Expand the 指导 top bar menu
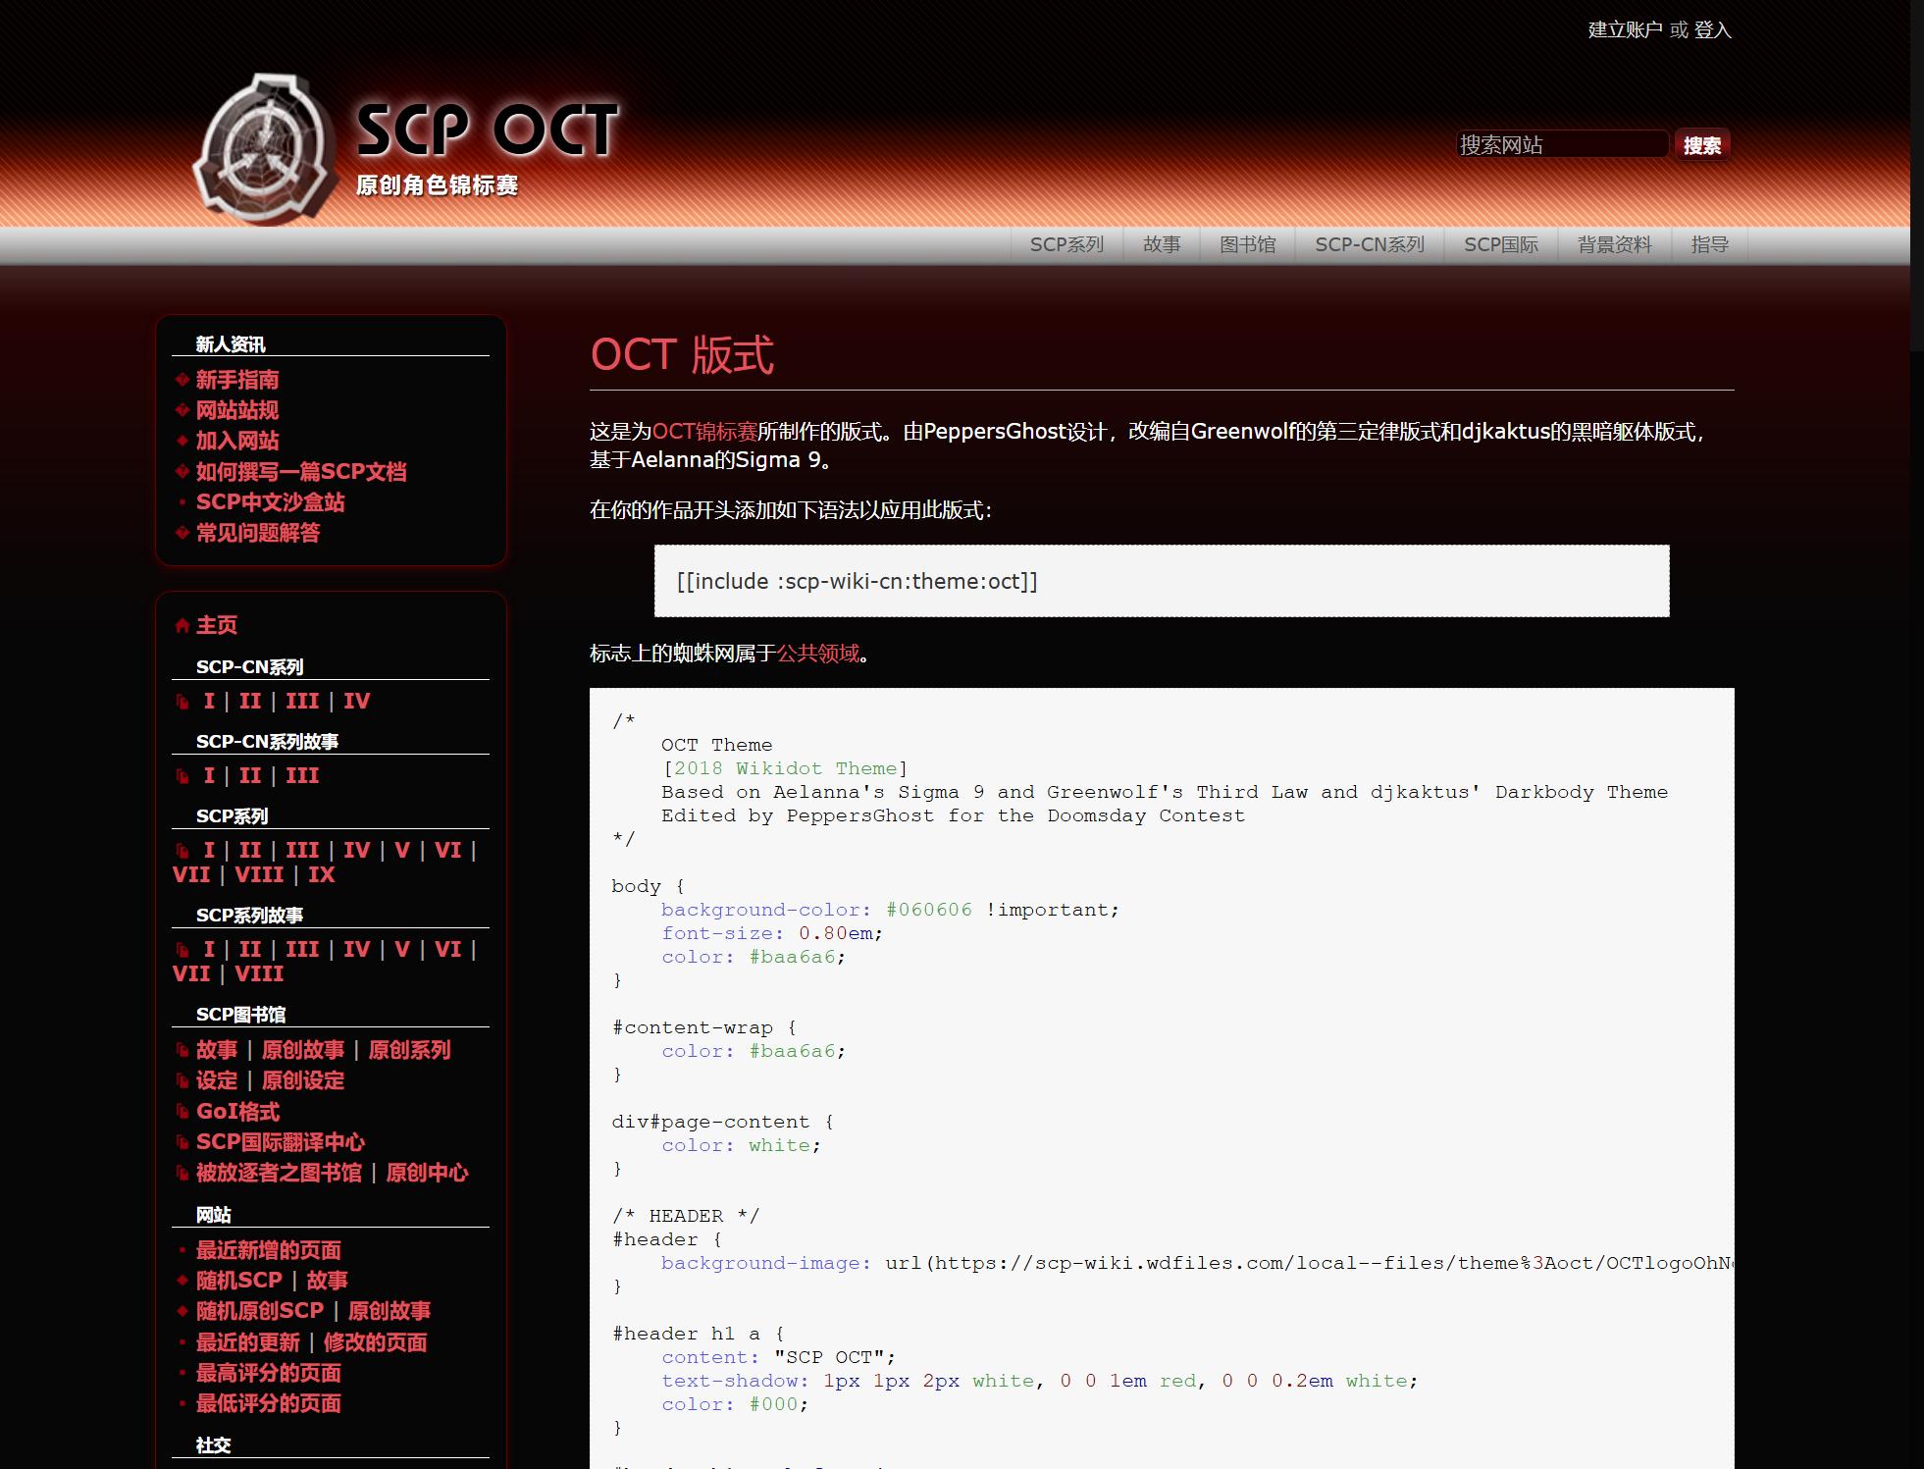Image resolution: width=1924 pixels, height=1469 pixels. [1709, 244]
